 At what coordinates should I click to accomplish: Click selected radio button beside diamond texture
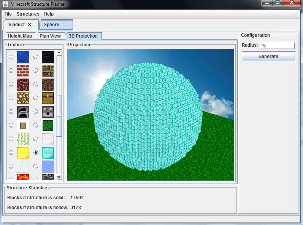(36, 153)
